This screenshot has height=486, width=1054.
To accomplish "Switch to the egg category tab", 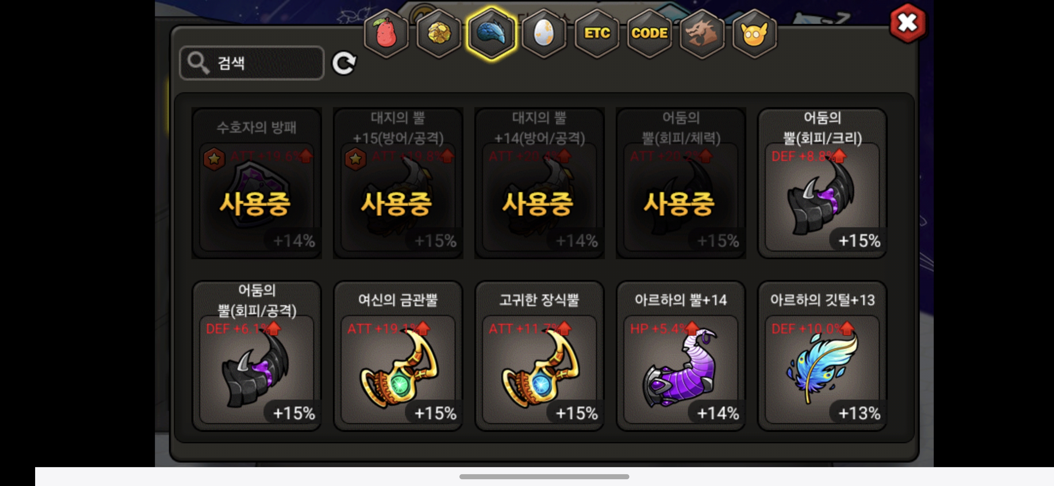I will coord(544,33).
